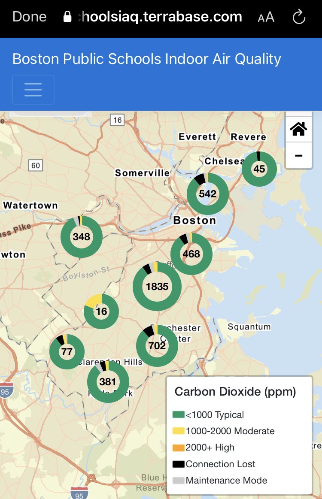Select the cluster marker labeled 77
The width and height of the screenshot is (322, 499).
pyautogui.click(x=67, y=352)
